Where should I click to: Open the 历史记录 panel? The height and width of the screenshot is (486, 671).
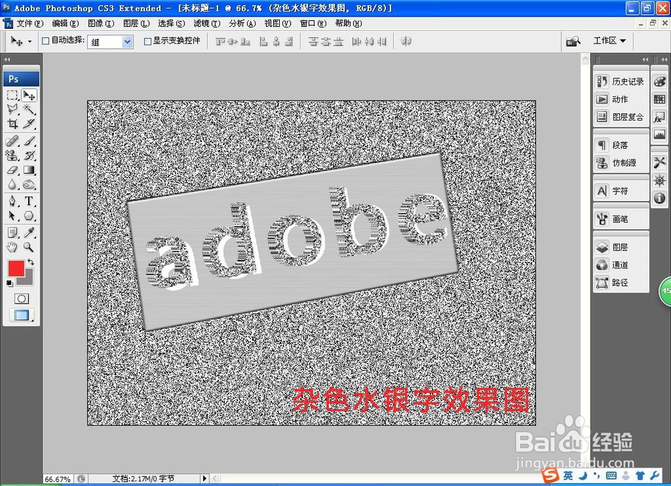621,81
